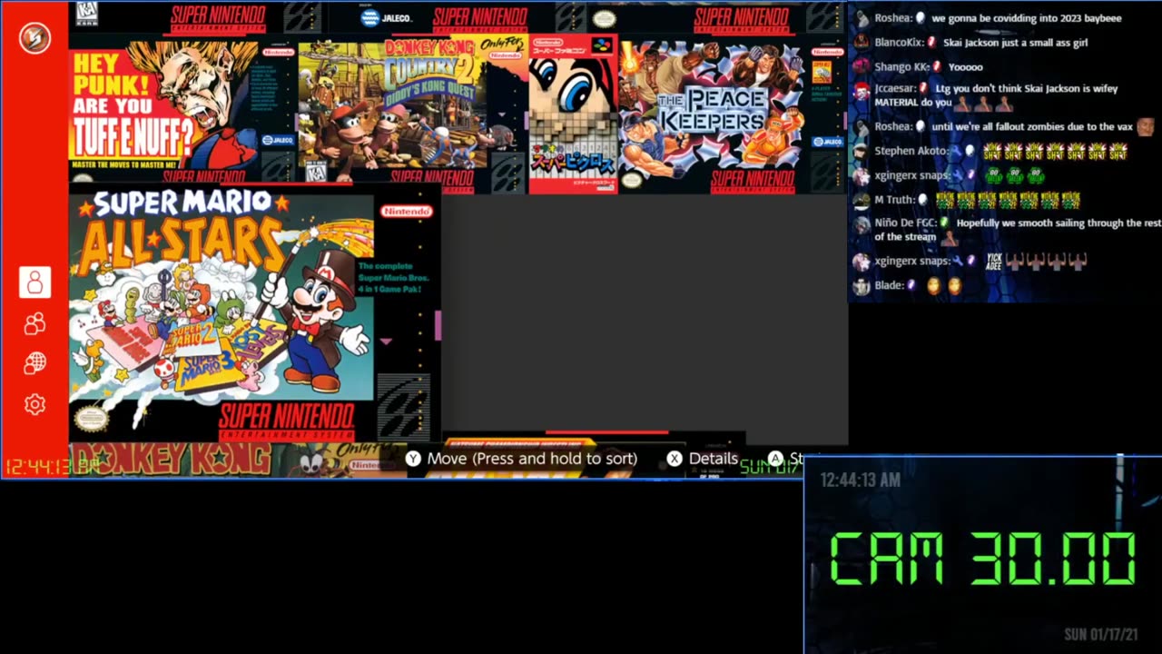Click Roshea's avatar on covidding message
This screenshot has height=654, width=1162.
point(862,18)
